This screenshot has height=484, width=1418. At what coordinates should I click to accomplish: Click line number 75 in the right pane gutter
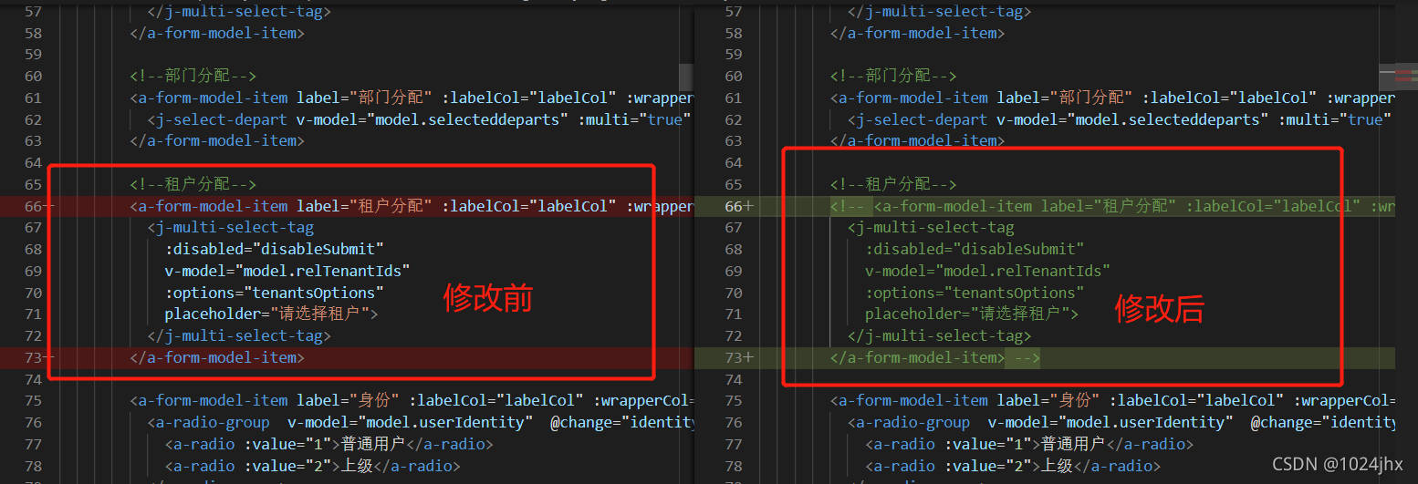(734, 400)
